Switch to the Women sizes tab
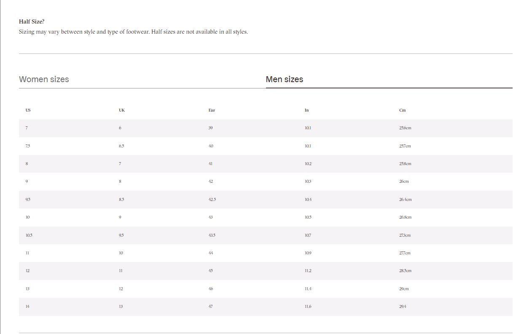 pos(44,79)
